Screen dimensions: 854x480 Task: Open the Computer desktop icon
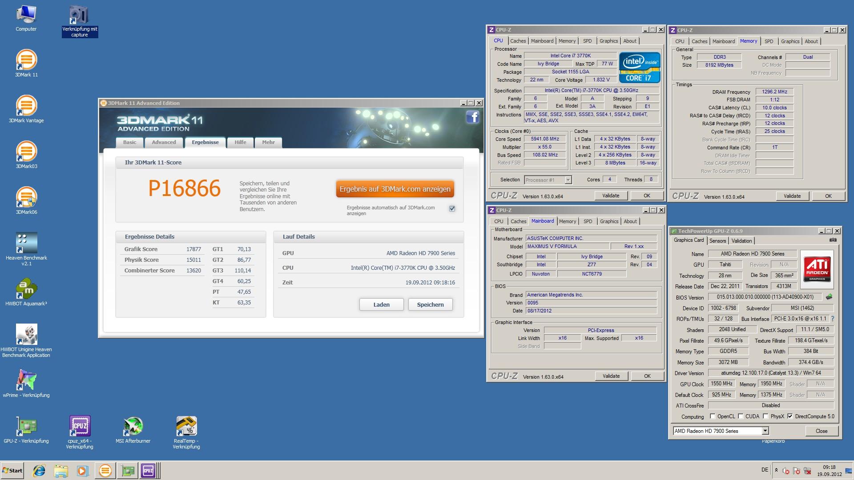(26, 19)
